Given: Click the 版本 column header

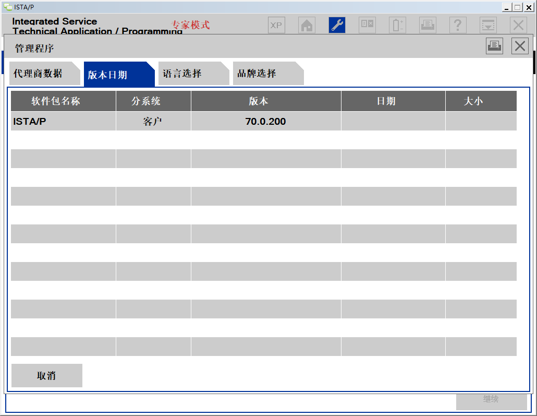Looking at the screenshot, I should coord(266,101).
